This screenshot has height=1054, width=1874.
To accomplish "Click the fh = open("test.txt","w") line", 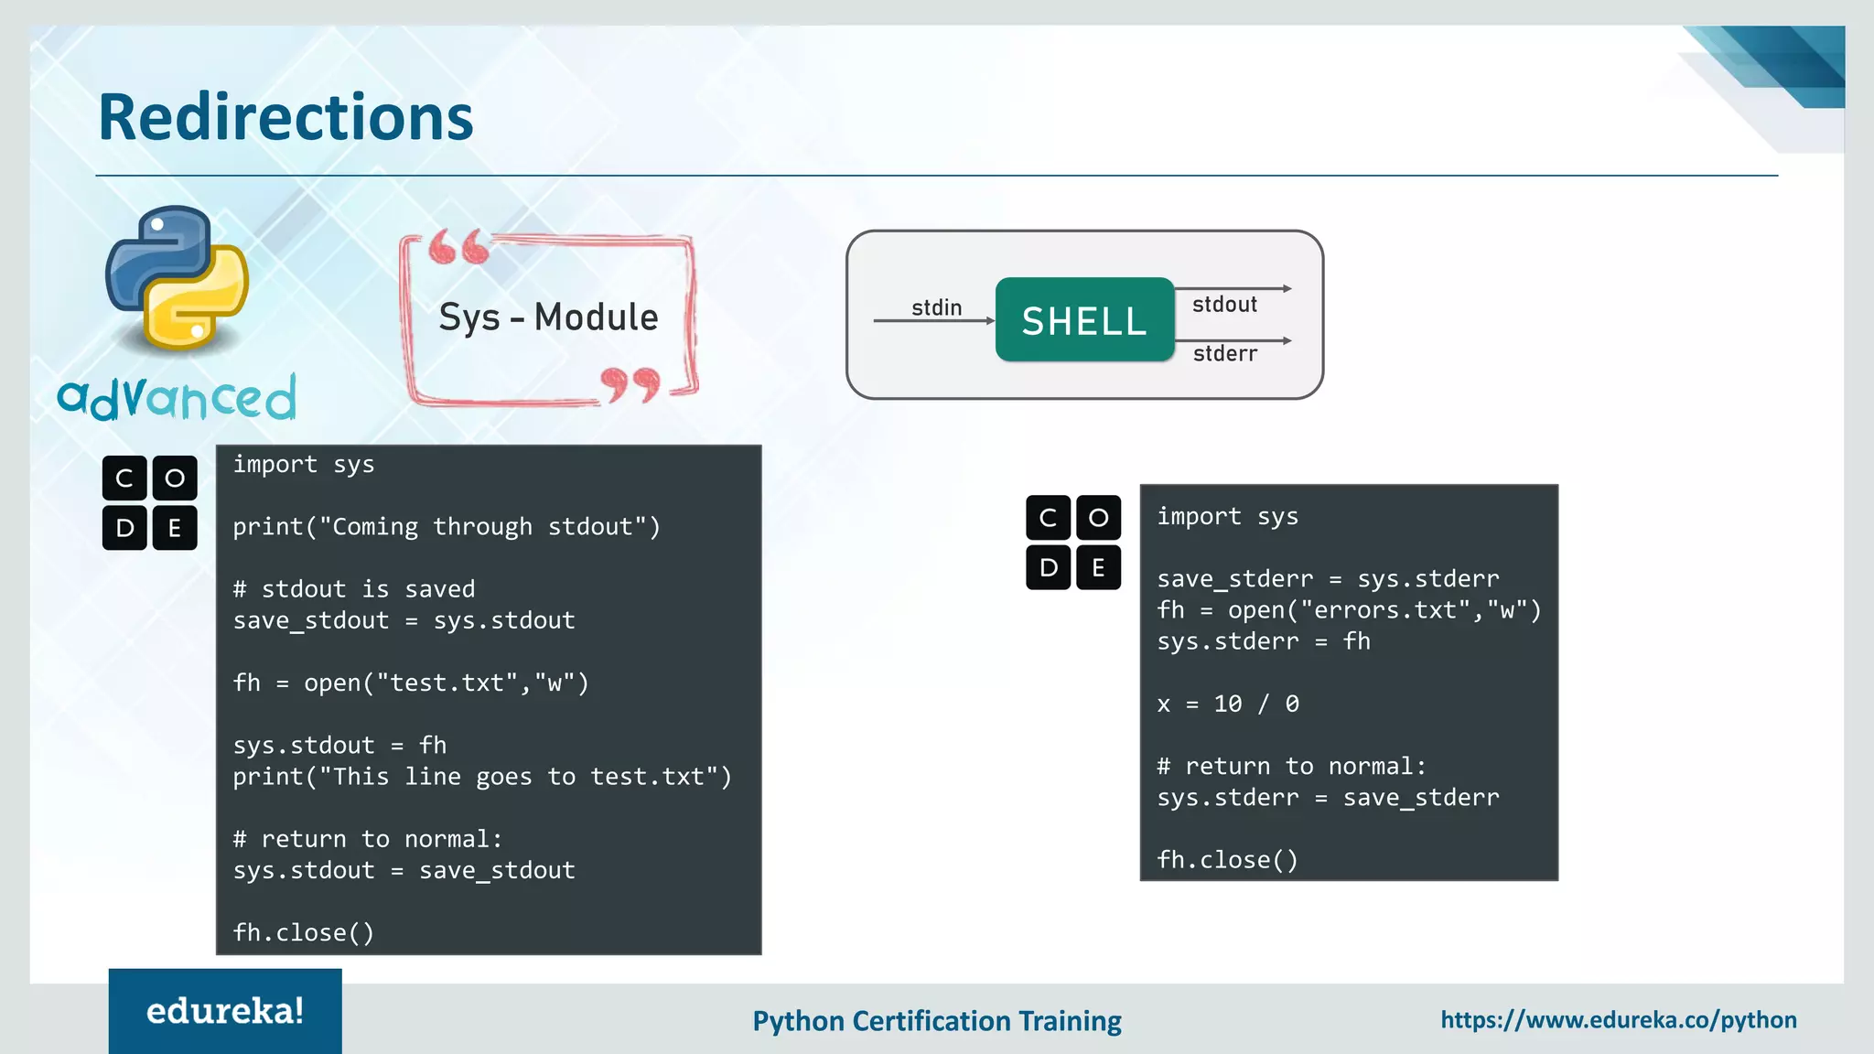I will [411, 683].
